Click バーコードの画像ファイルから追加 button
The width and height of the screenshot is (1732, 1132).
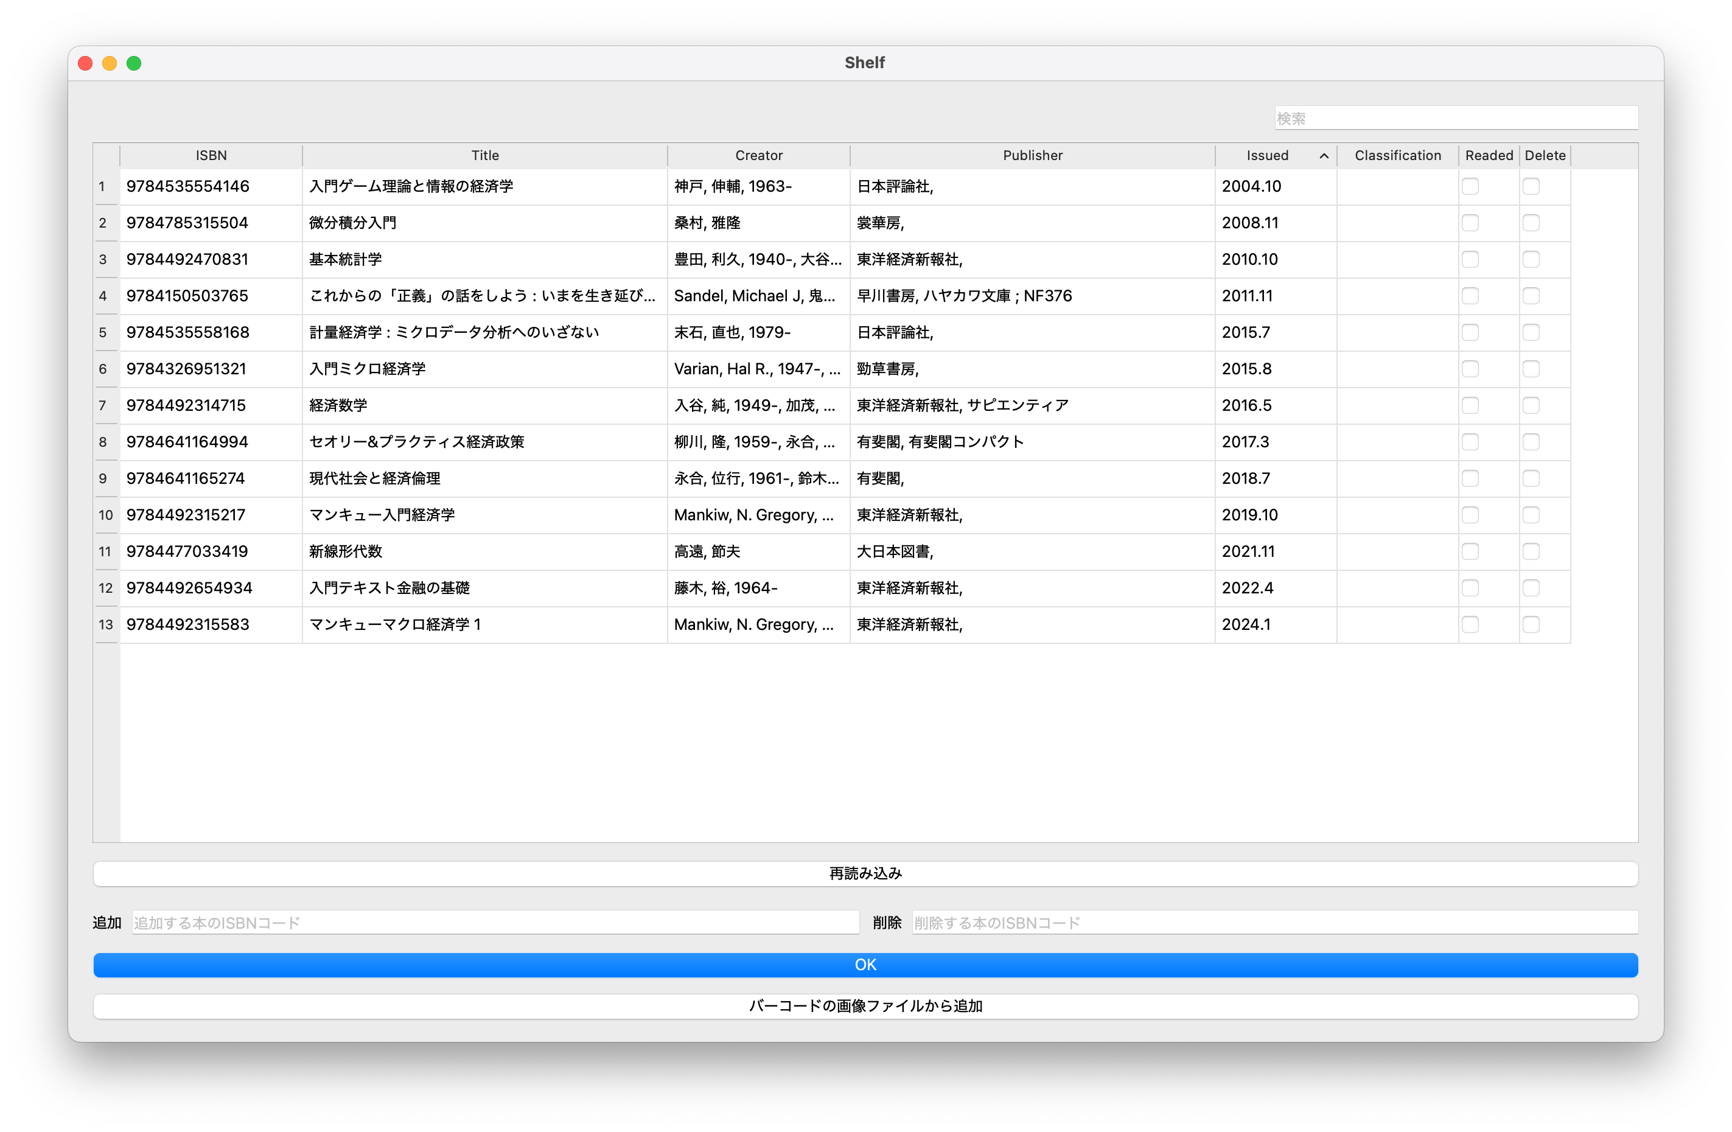click(865, 1006)
